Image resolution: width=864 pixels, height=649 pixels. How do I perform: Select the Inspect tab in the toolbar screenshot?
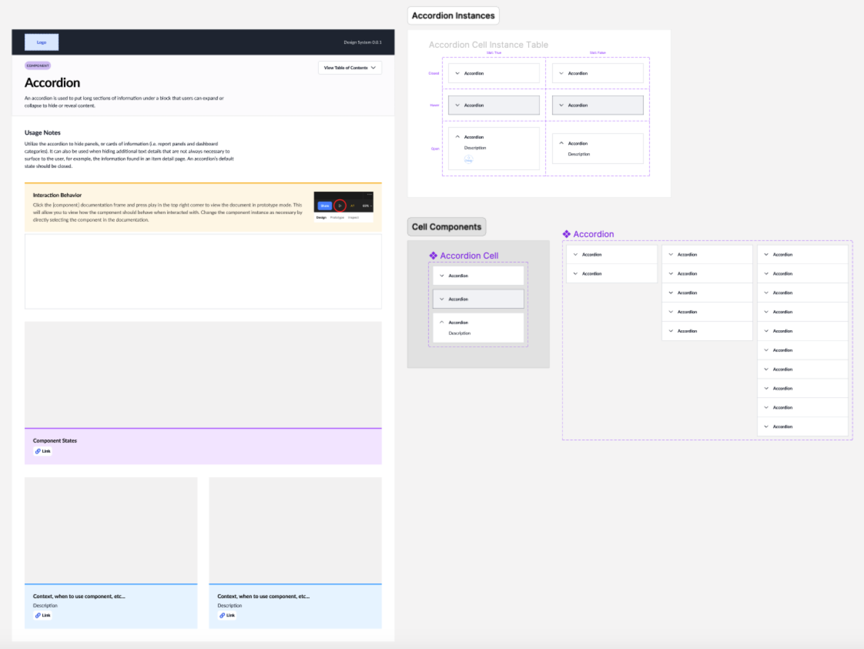(354, 218)
